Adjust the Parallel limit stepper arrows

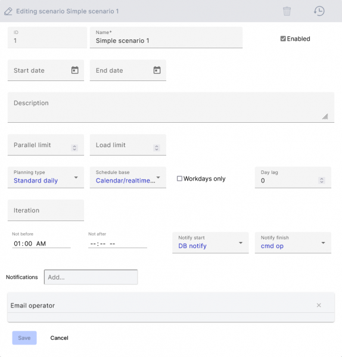[x=74, y=148]
